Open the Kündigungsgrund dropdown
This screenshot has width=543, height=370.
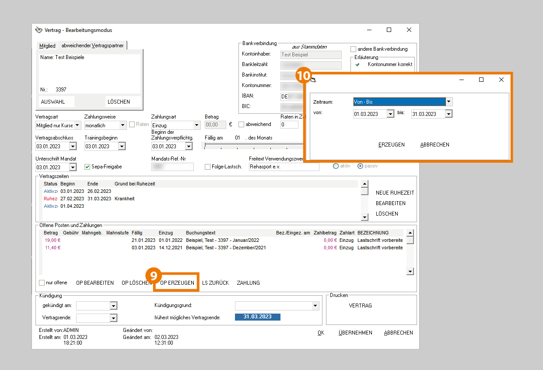(x=315, y=306)
